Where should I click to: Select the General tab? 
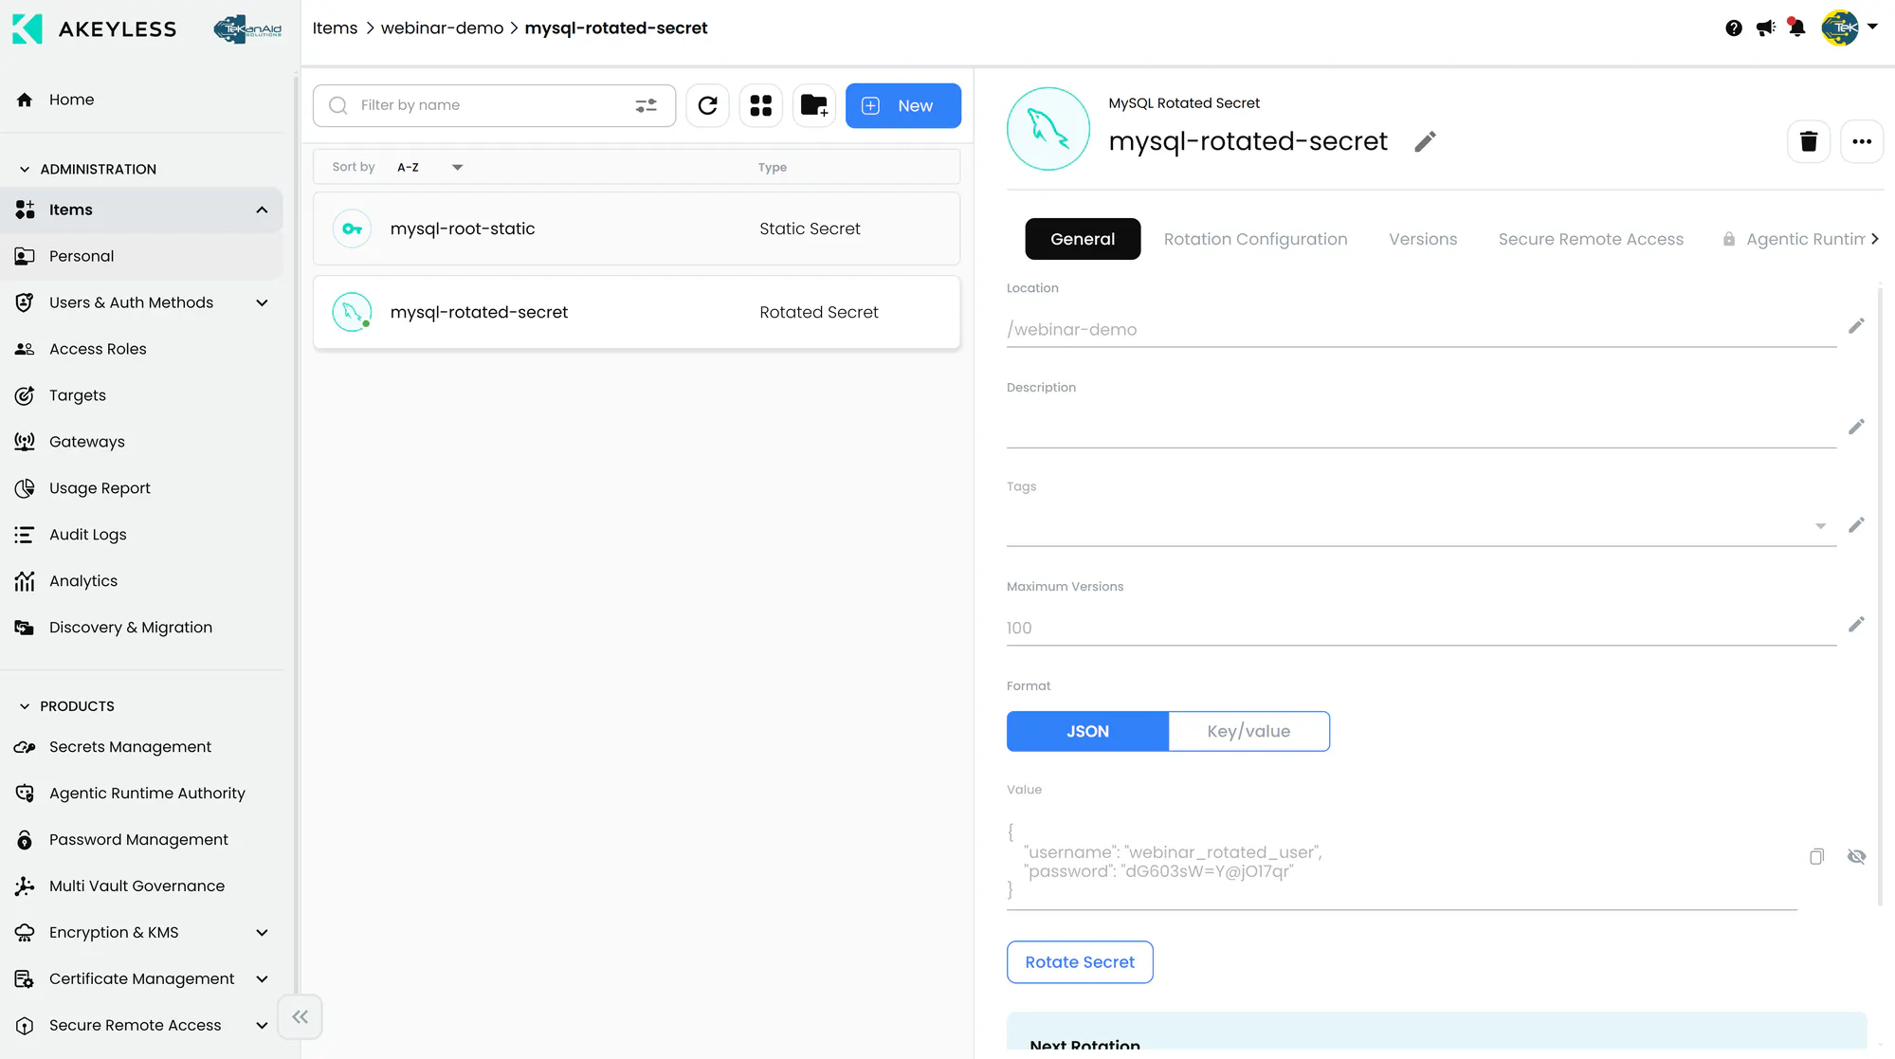pos(1083,239)
